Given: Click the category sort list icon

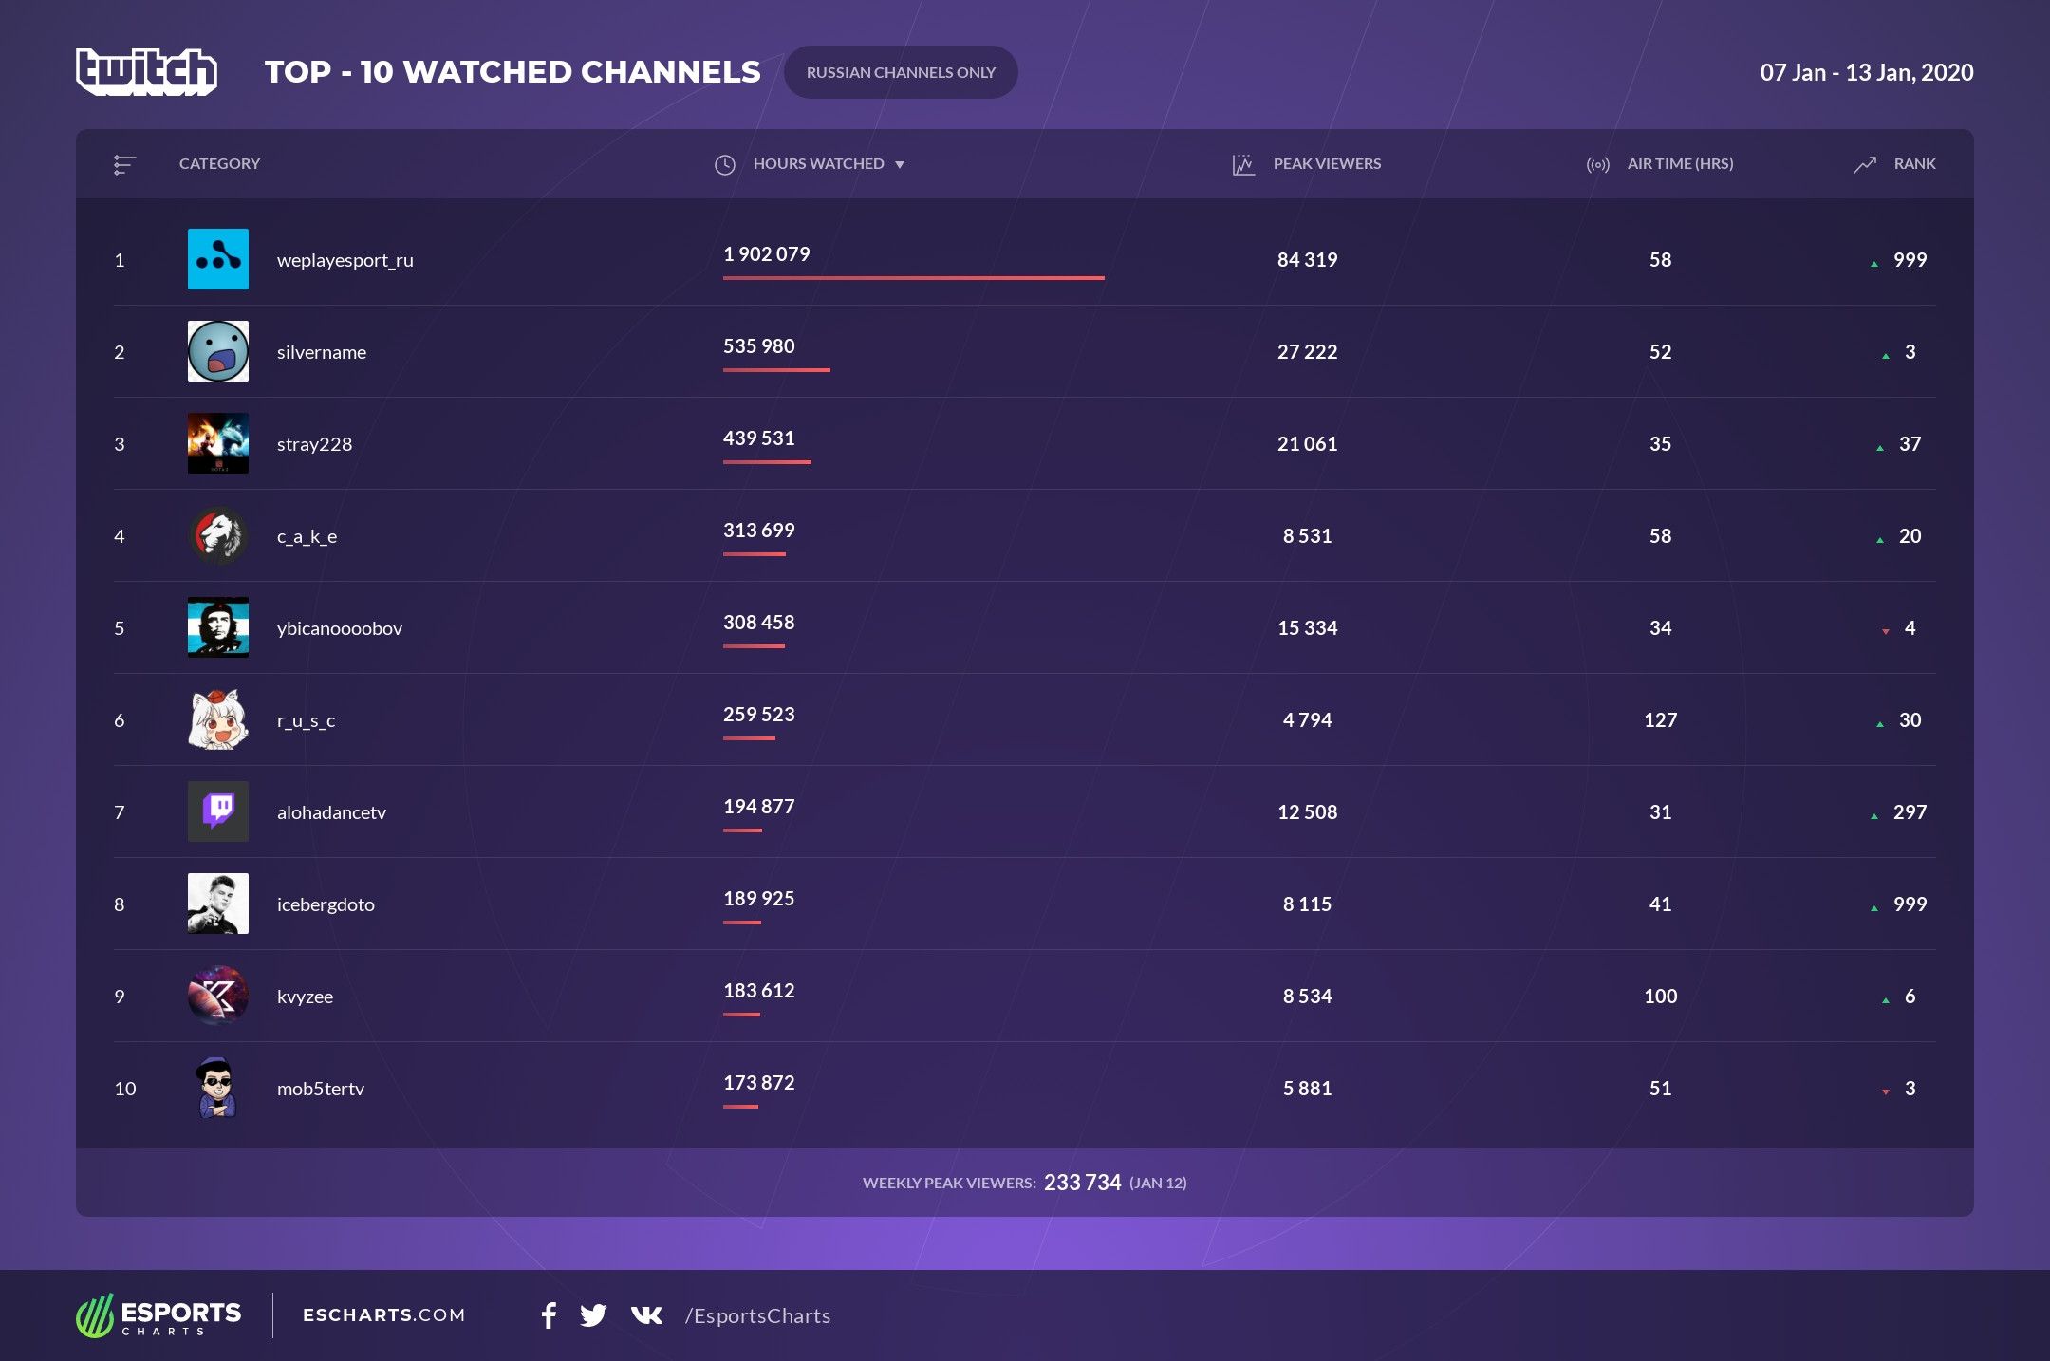Looking at the screenshot, I should pyautogui.click(x=124, y=165).
